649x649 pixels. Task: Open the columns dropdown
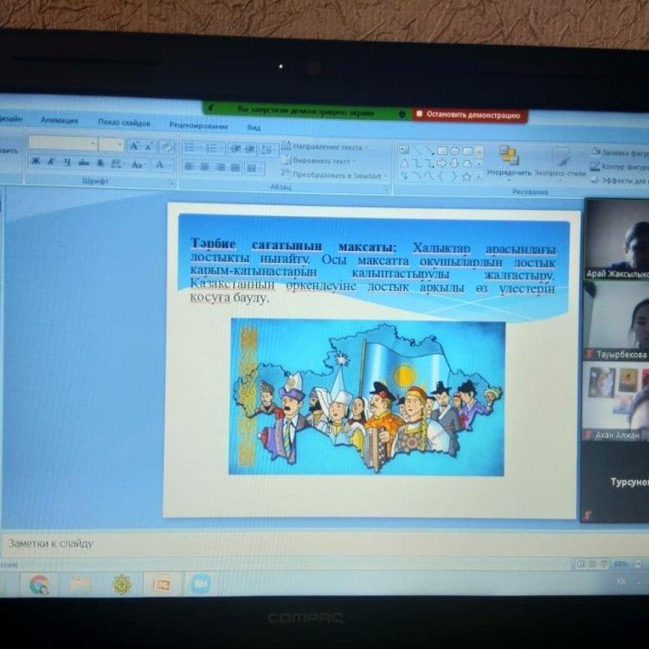(254, 168)
